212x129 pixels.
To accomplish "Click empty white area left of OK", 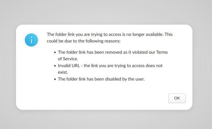I will [108, 98].
